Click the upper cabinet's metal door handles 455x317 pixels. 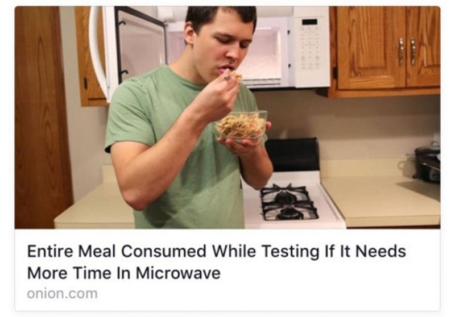click(x=407, y=51)
